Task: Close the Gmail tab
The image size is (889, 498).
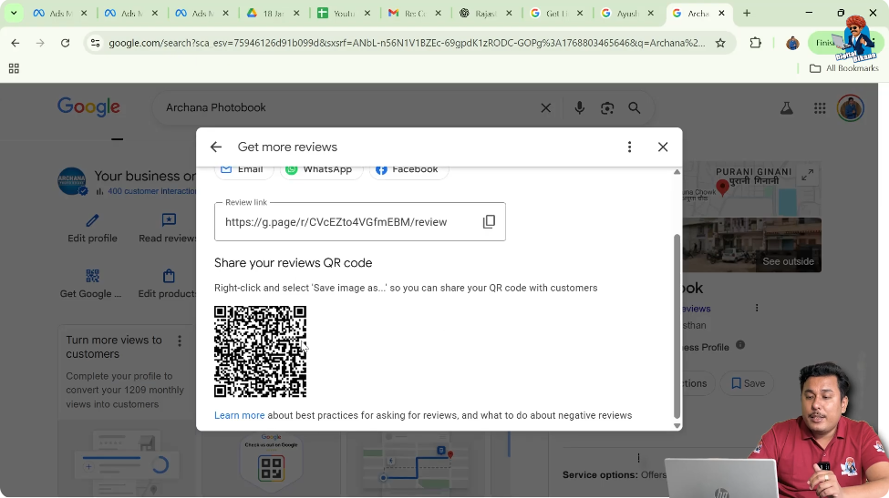Action: click(x=438, y=13)
